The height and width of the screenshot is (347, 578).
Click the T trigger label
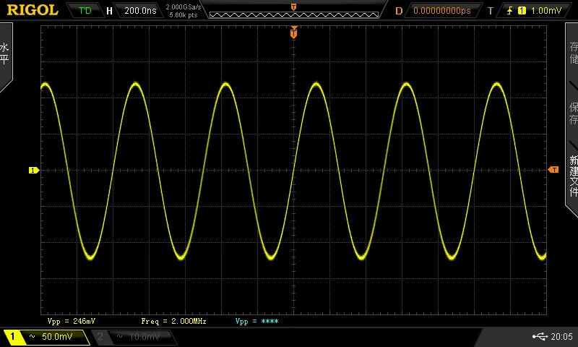(x=491, y=11)
